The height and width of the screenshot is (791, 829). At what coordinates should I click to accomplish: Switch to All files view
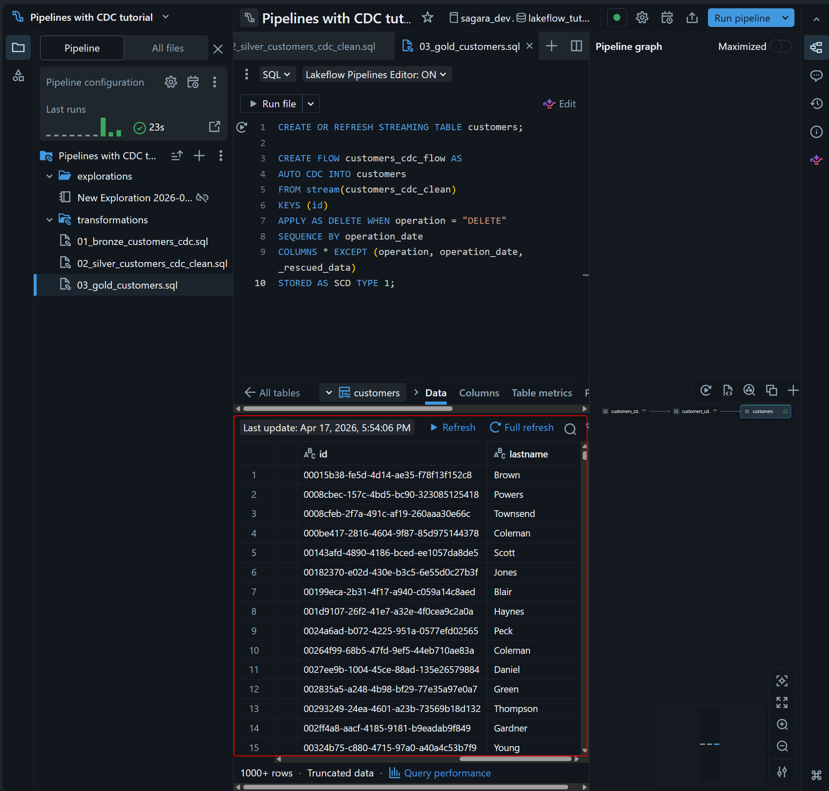(167, 48)
